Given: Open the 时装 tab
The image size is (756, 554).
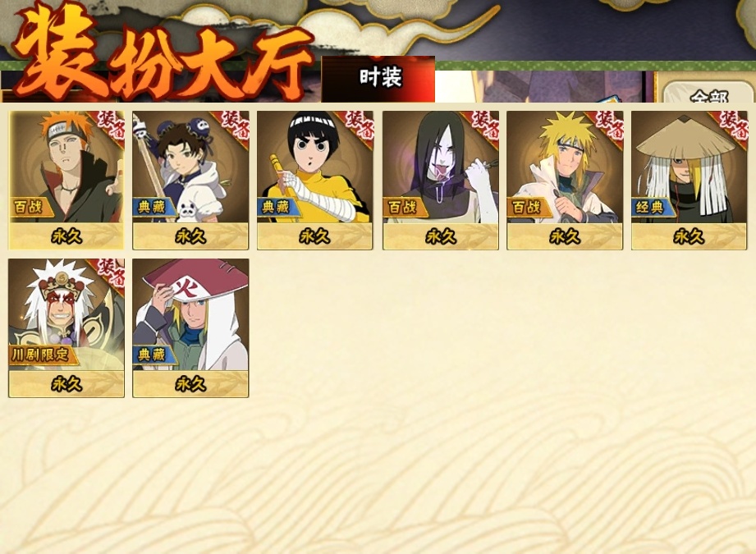Looking at the screenshot, I should click(x=378, y=78).
